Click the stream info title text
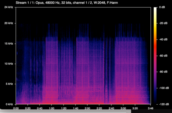The height and width of the screenshot is (113, 172). point(67,3)
